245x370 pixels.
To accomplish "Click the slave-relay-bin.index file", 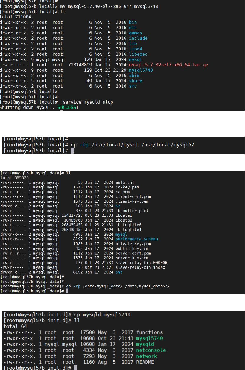I will click(x=140, y=267).
